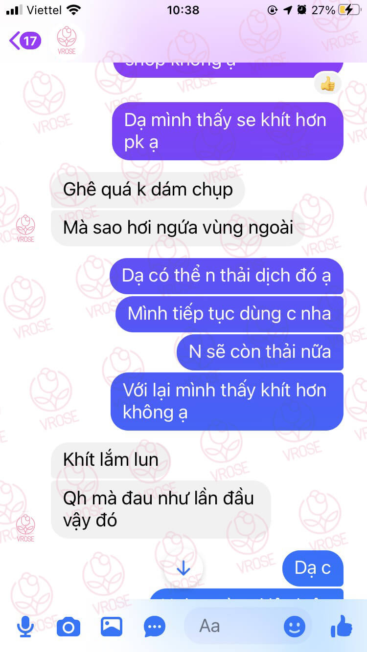
Task: Tap VROSE avatar beside 'Qh mà đau' message
Action: point(25,528)
